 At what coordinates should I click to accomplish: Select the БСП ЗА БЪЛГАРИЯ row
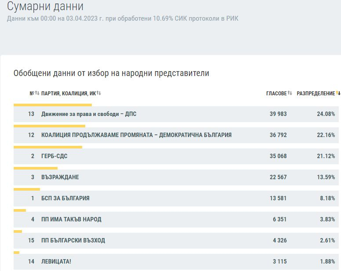coord(176,199)
